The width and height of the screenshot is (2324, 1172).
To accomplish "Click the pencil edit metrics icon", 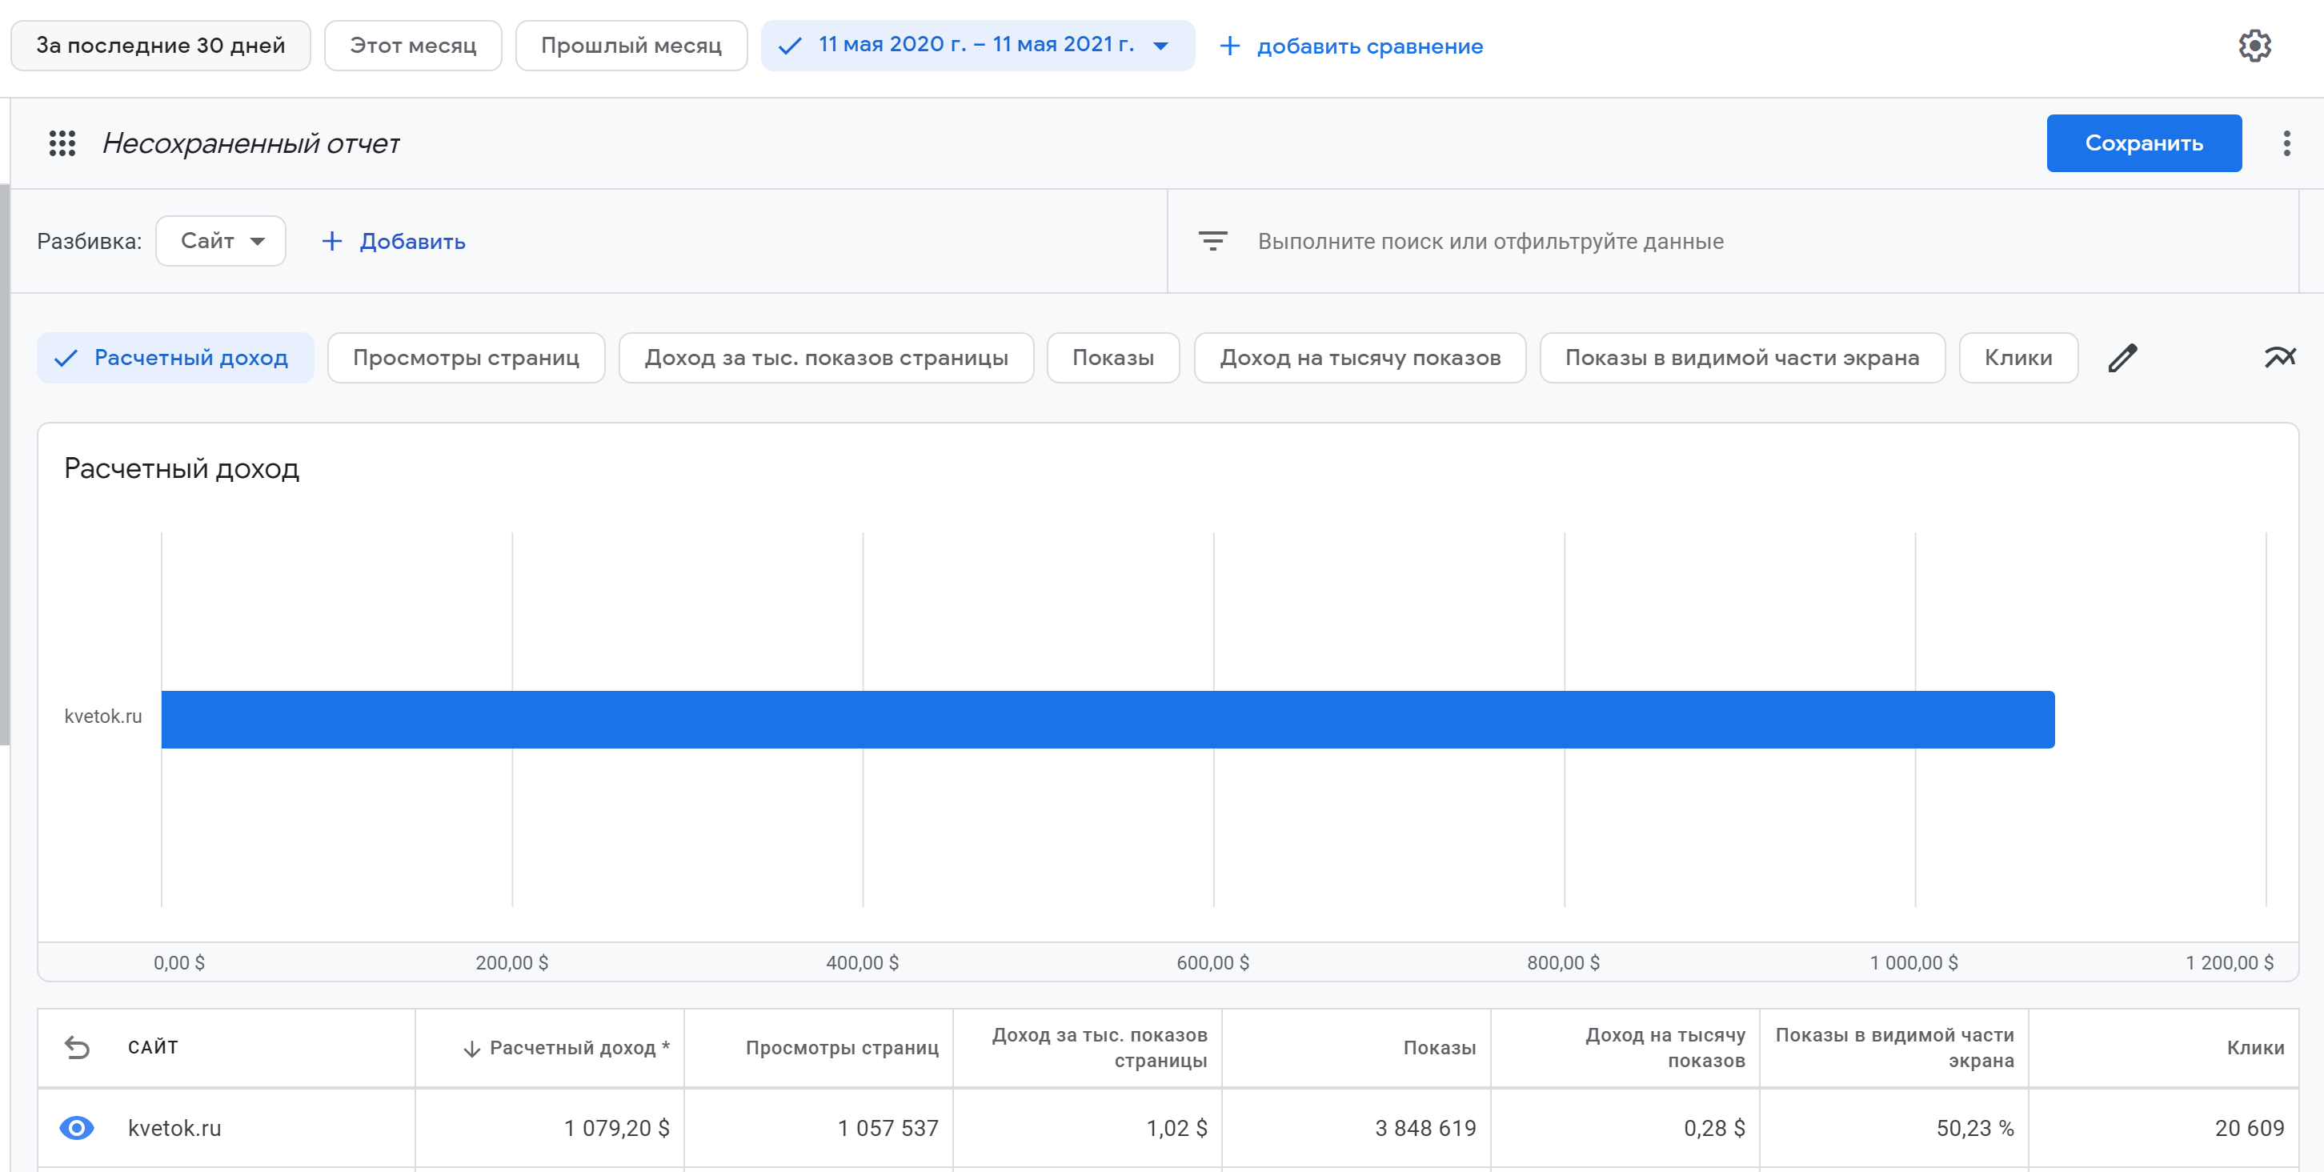I will (2122, 357).
